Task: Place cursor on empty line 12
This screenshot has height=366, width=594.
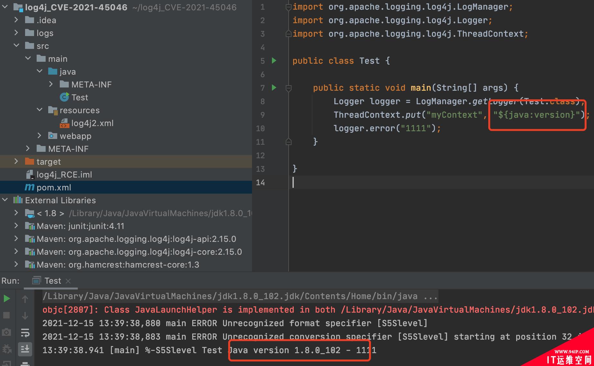Action: [440, 155]
